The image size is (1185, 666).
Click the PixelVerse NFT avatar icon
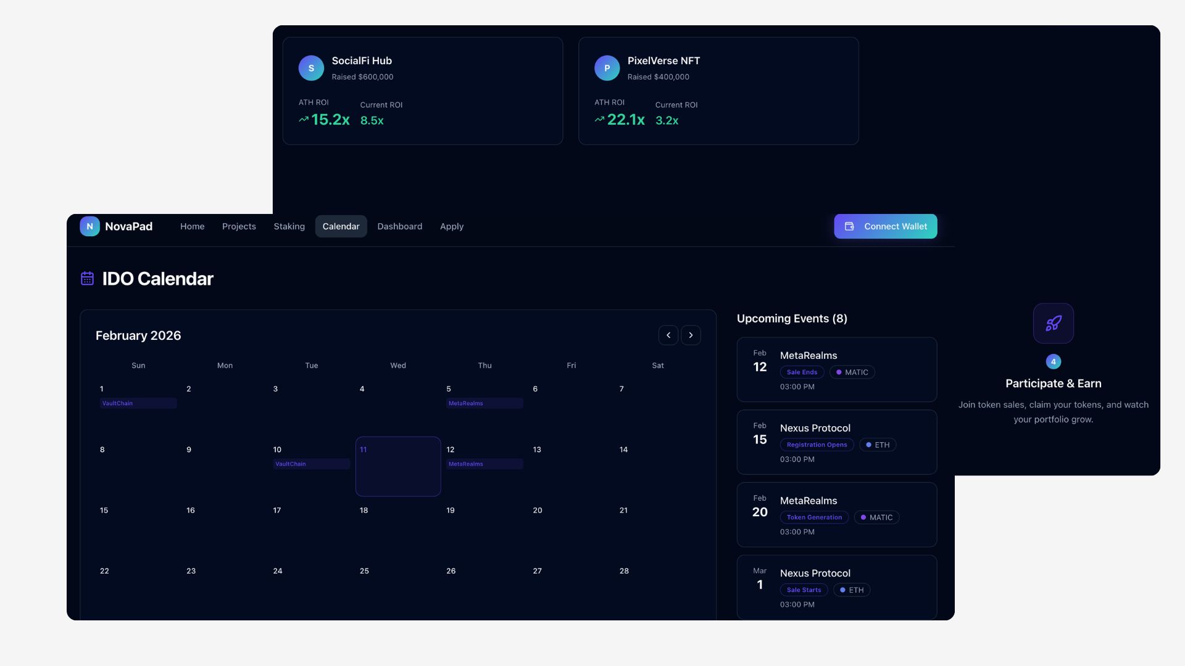coord(607,68)
